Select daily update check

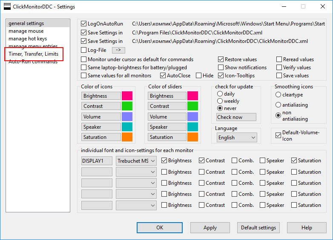pyautogui.click(x=220, y=93)
